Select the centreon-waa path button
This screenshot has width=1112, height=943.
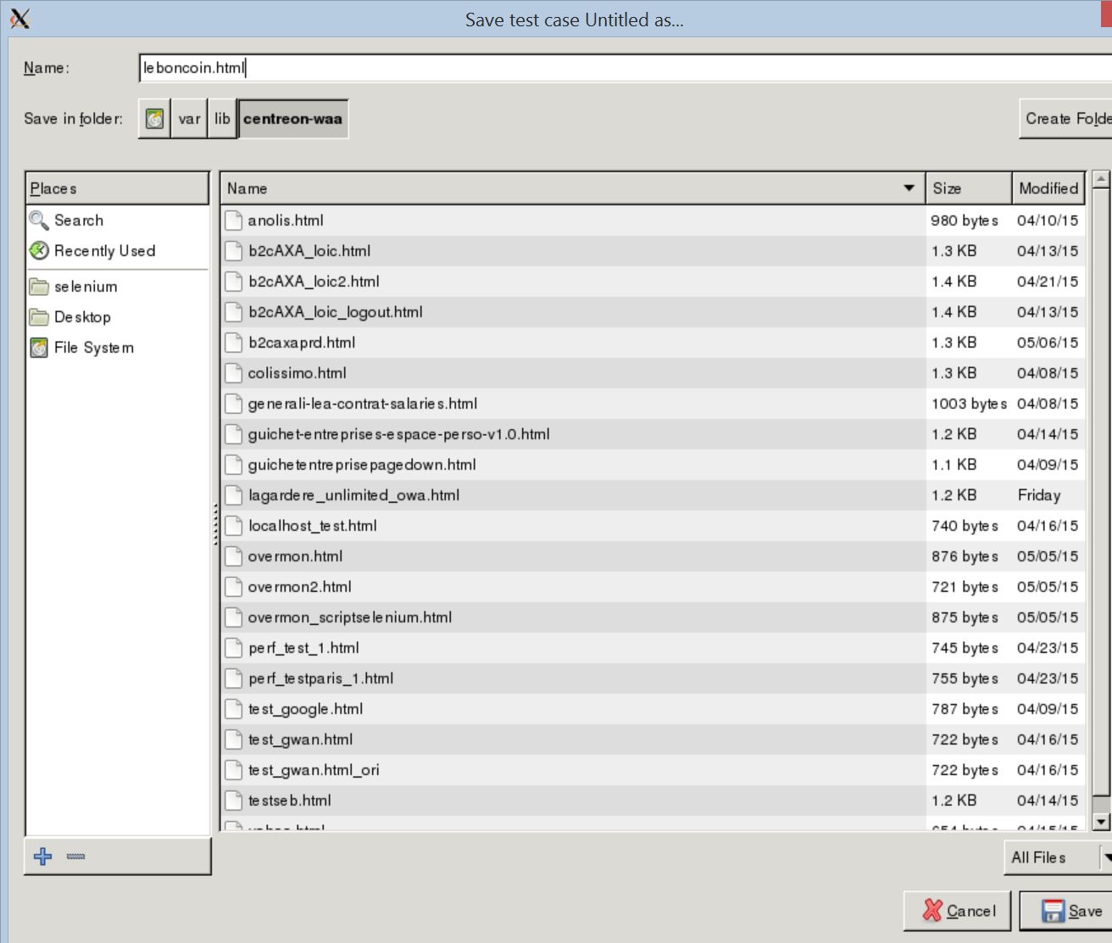pos(292,119)
